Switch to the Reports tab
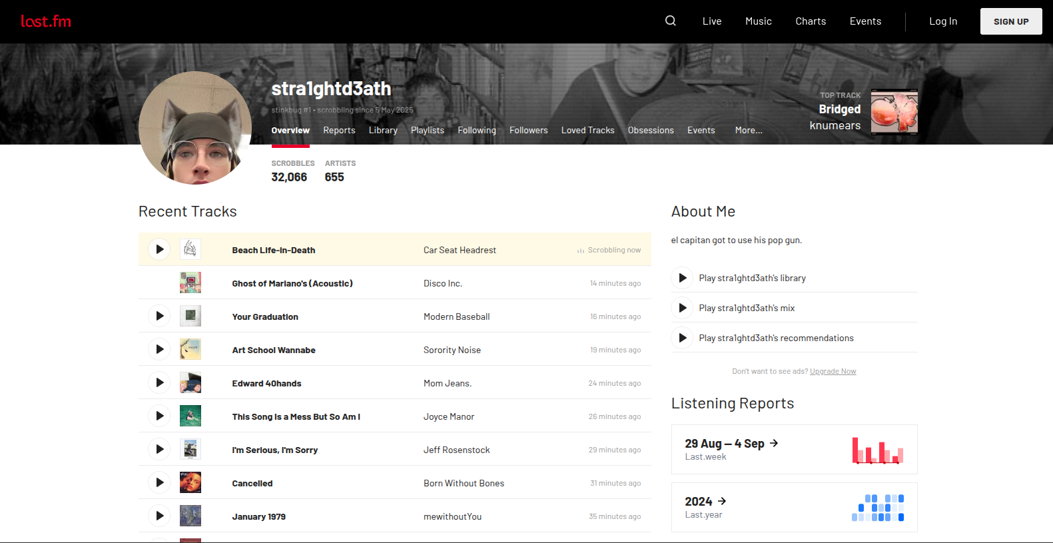 point(339,131)
